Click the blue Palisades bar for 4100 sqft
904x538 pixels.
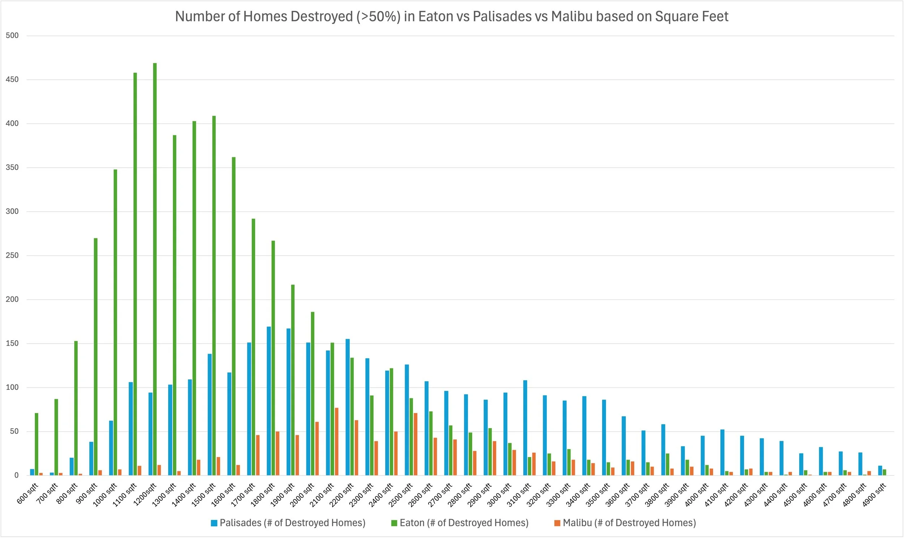point(722,452)
